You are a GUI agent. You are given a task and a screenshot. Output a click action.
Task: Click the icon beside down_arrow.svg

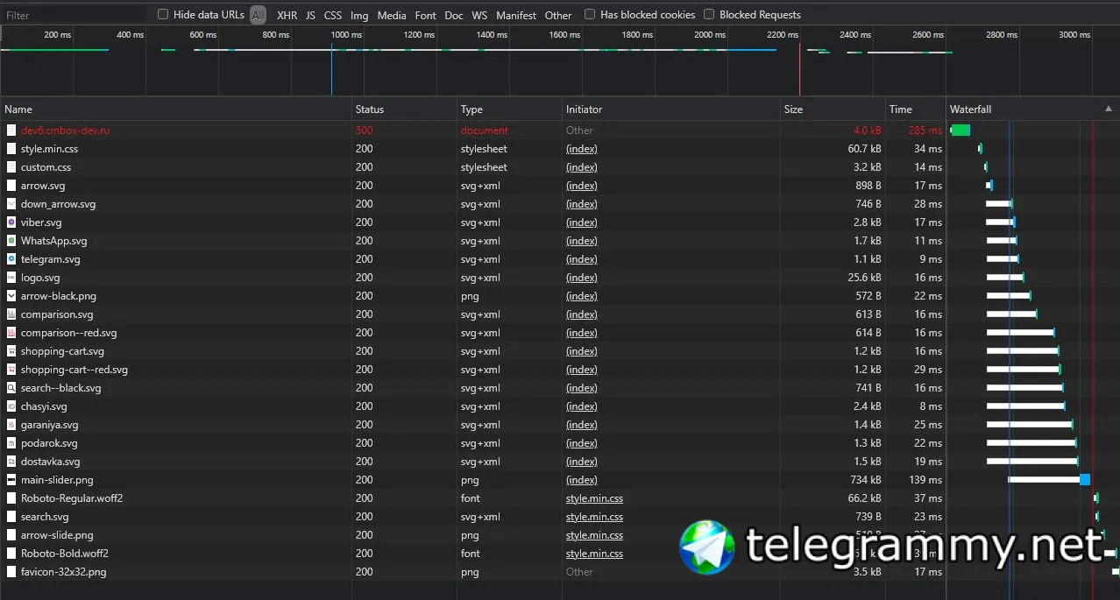(11, 204)
